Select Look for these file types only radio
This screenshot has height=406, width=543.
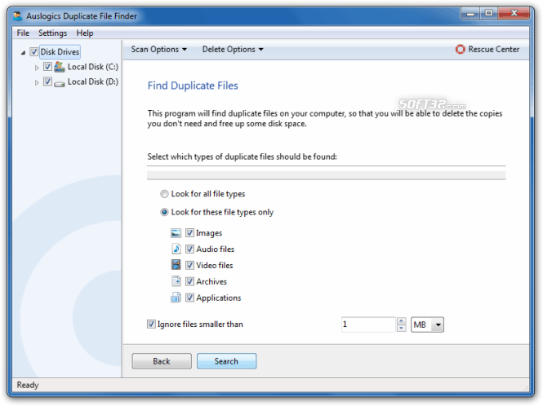[x=164, y=212]
